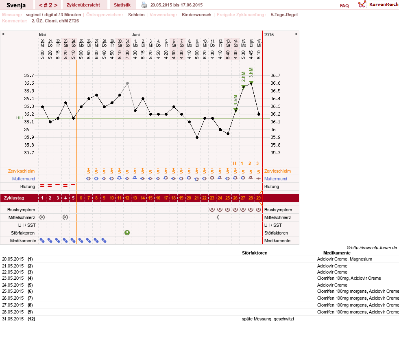
Task: Click the Störfaktoren table column header
Action: coord(255,253)
